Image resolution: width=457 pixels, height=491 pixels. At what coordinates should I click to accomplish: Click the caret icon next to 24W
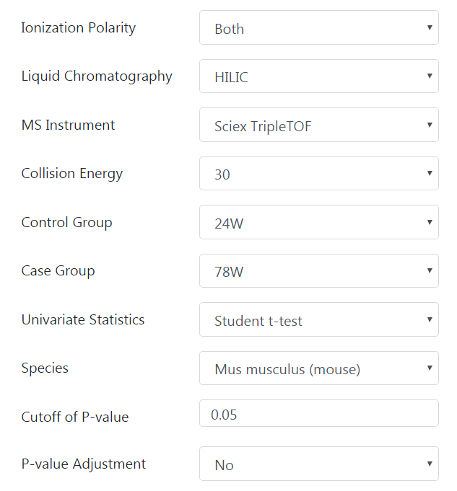(x=430, y=222)
